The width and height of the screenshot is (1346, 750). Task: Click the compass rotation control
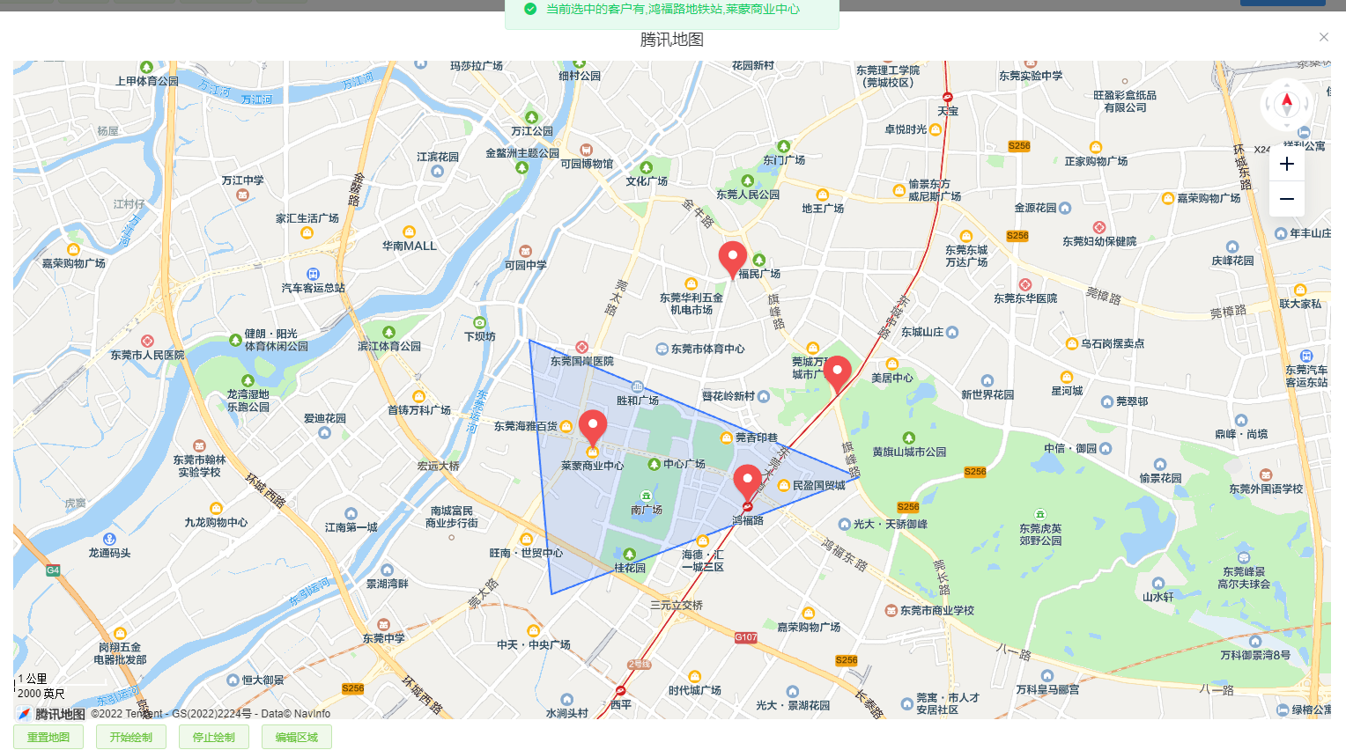click(x=1287, y=105)
